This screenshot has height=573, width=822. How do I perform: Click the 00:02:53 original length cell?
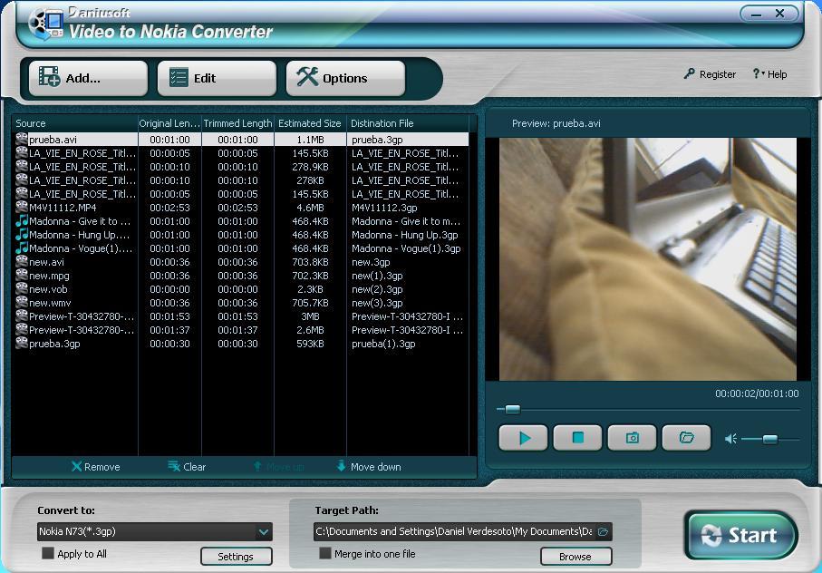[x=169, y=208]
